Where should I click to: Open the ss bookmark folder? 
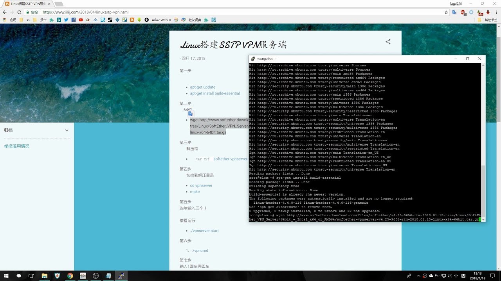pyautogui.click(x=25, y=20)
